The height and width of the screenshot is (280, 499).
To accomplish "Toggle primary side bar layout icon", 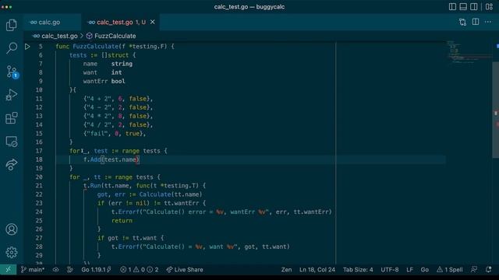I will (x=452, y=7).
